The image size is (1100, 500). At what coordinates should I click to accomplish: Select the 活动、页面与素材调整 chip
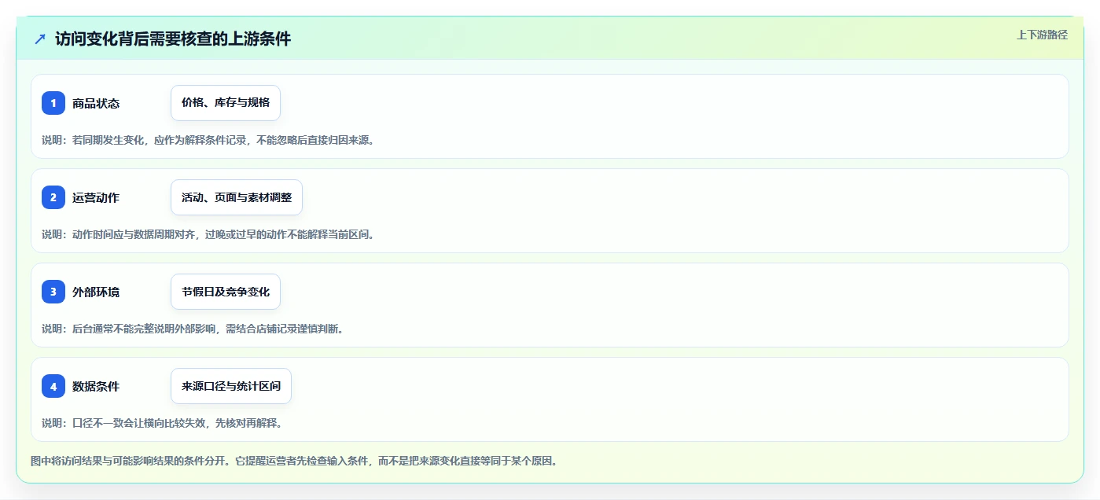(x=237, y=197)
